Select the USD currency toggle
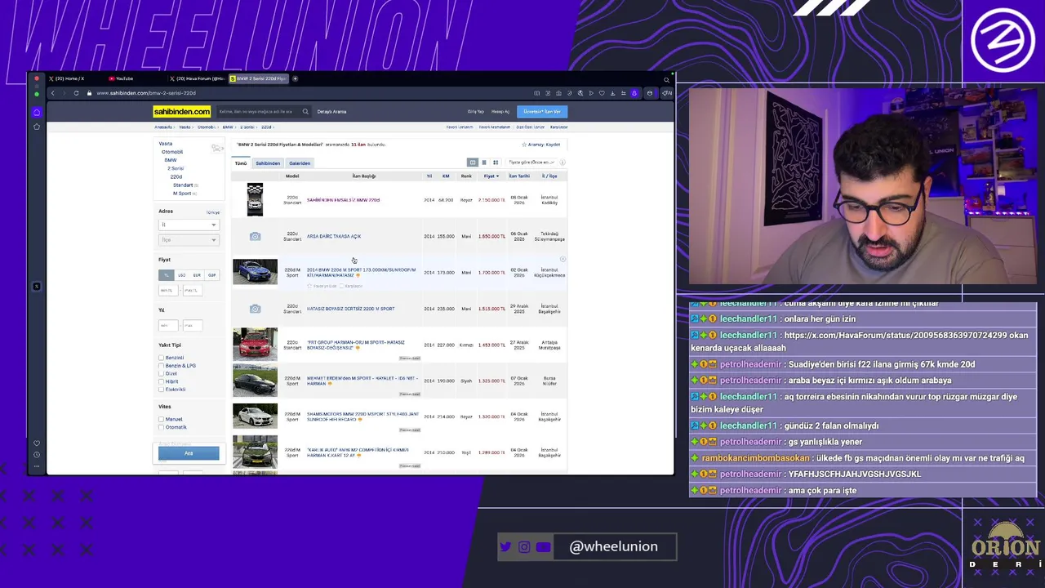The width and height of the screenshot is (1045, 588). [181, 275]
